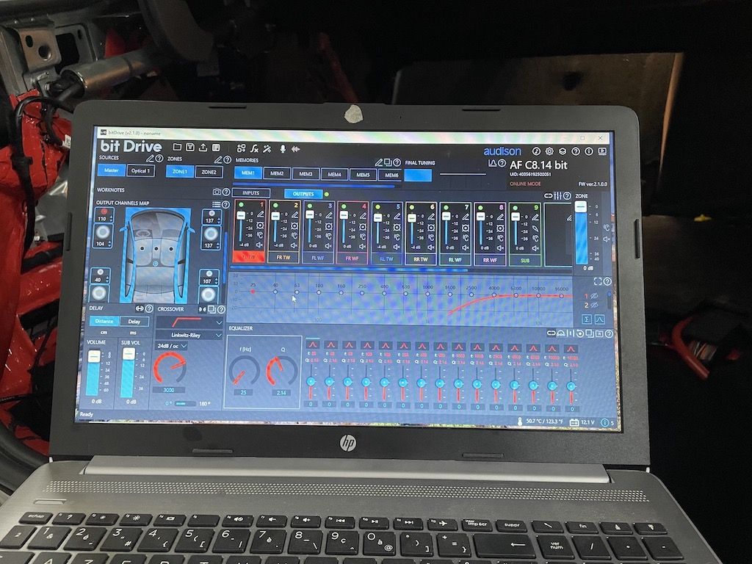This screenshot has height=564, width=752.
Task: Click the save disk icon in toolbar
Action: pyautogui.click(x=190, y=147)
